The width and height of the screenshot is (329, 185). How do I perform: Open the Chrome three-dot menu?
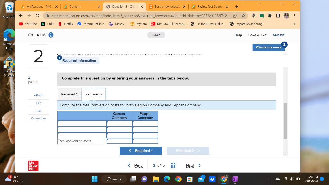click(x=294, y=15)
